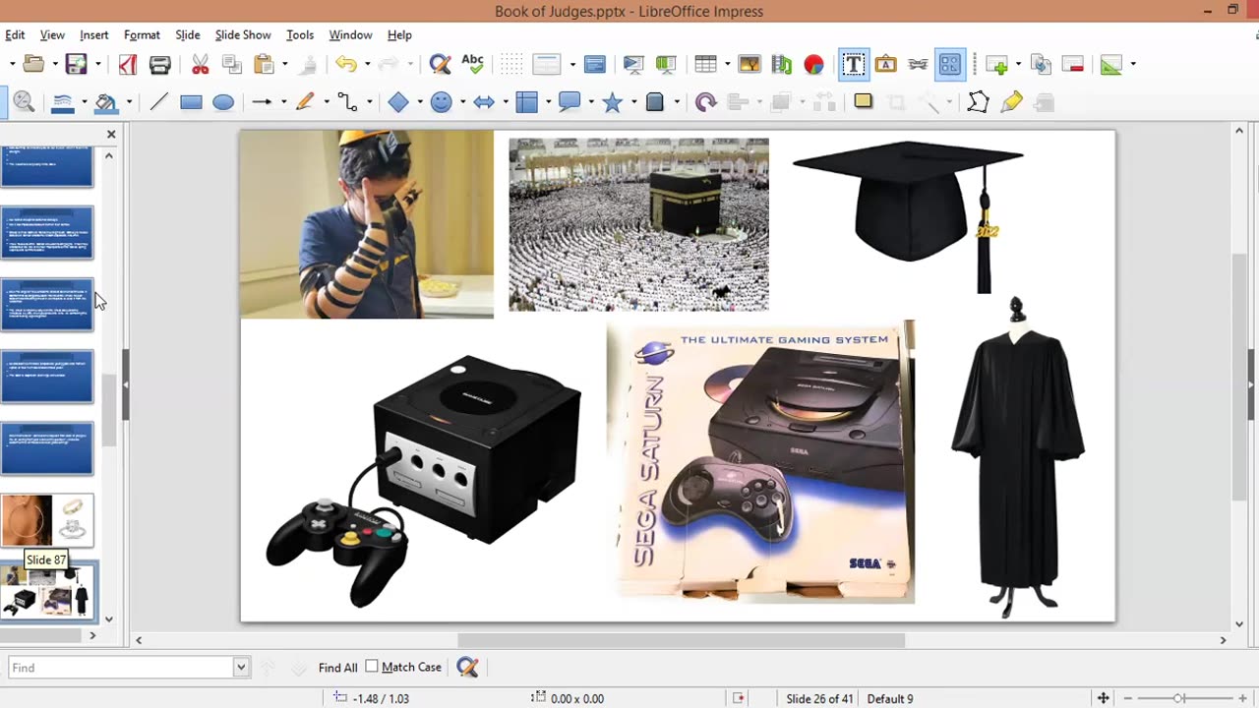Insert a table using the Table icon
This screenshot has width=1259, height=708.
705,64
